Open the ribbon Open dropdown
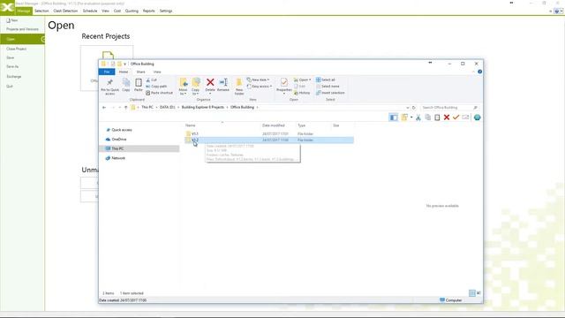This screenshot has height=318, width=565. tap(302, 79)
